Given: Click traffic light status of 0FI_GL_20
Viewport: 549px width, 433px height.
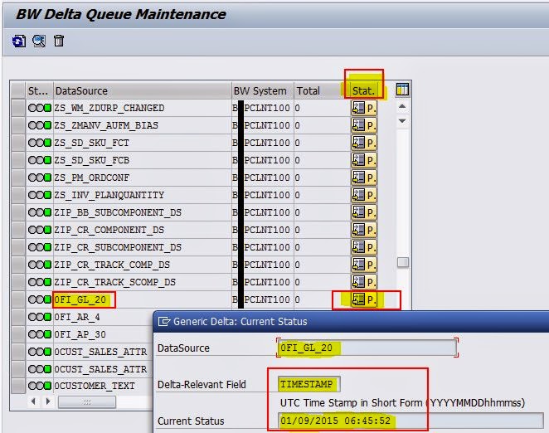Looking at the screenshot, I should pos(40,299).
